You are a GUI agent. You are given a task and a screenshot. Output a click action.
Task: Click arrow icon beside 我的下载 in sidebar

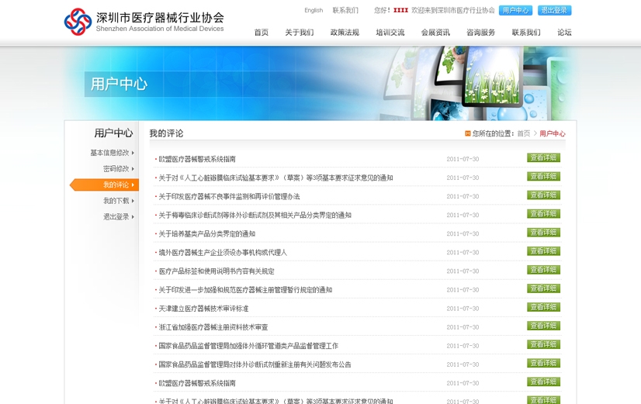pos(133,201)
